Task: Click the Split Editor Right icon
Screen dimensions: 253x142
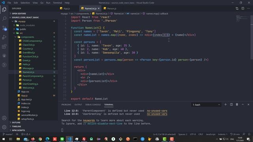Action: (243, 8)
